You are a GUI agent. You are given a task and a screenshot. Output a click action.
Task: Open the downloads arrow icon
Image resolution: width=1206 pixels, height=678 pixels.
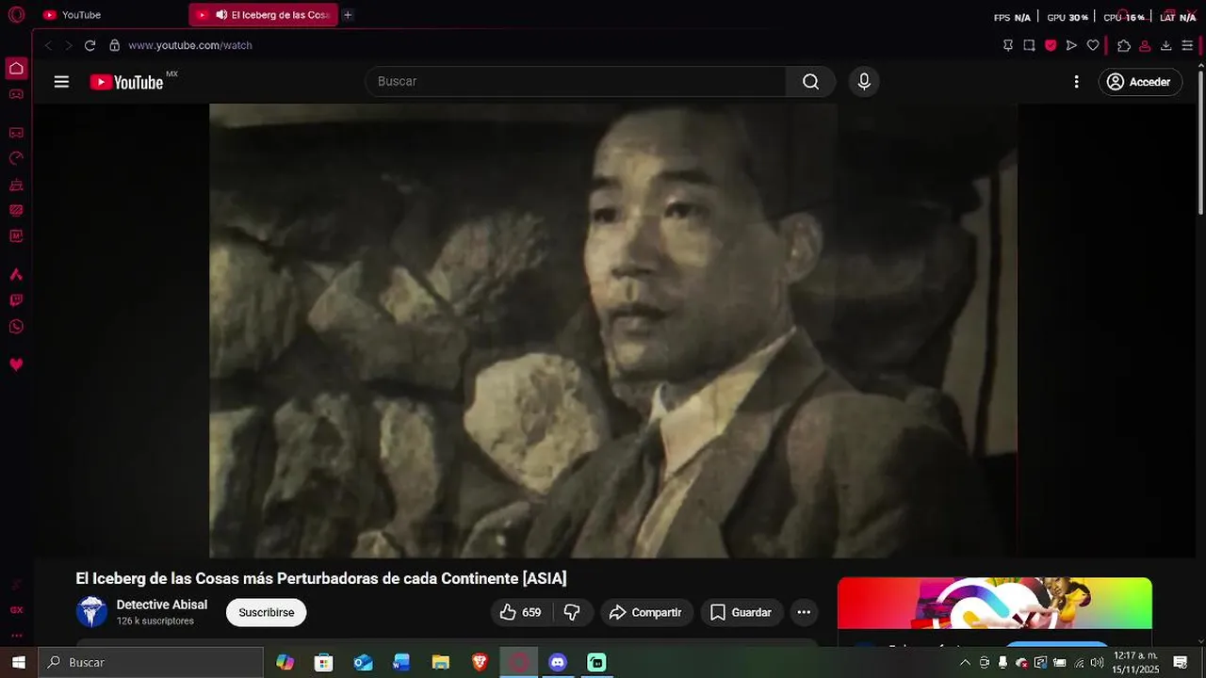tap(1165, 45)
